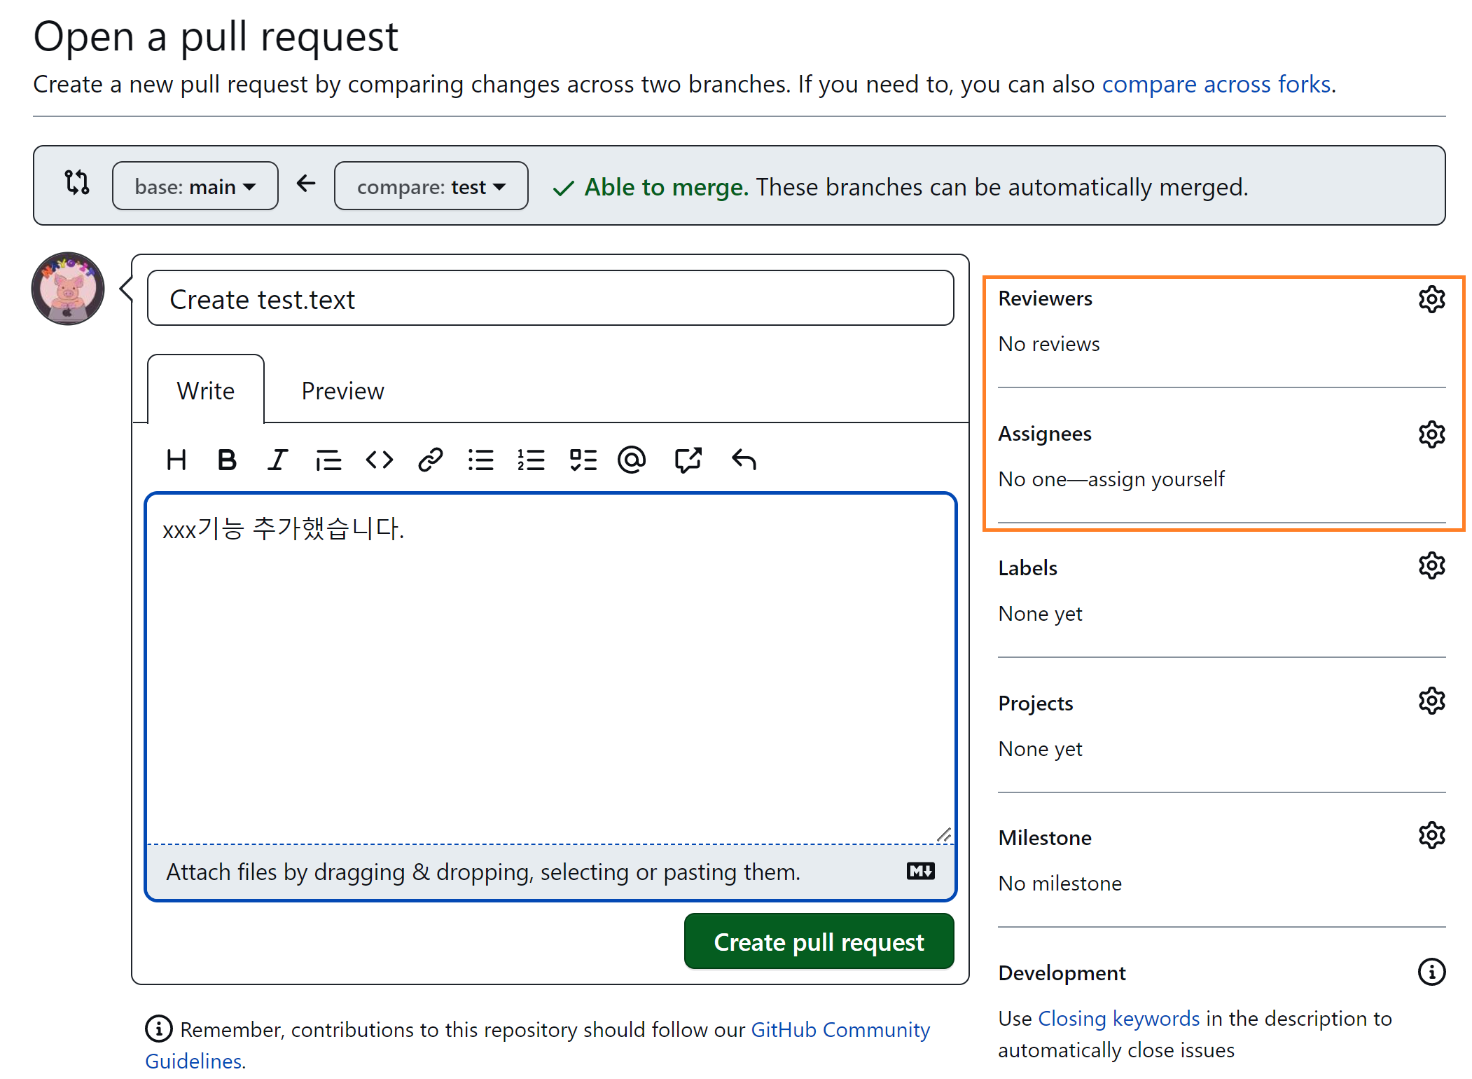Click the pull request title field

[x=550, y=299]
